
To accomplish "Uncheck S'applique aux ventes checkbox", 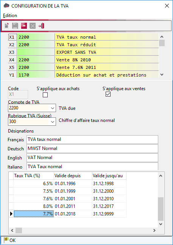I will (x=108, y=94).
